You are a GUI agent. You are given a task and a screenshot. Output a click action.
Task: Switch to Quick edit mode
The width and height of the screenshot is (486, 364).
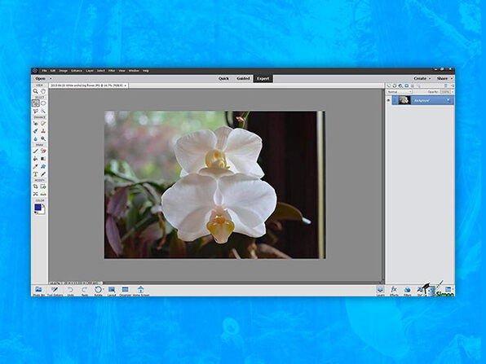click(x=223, y=79)
